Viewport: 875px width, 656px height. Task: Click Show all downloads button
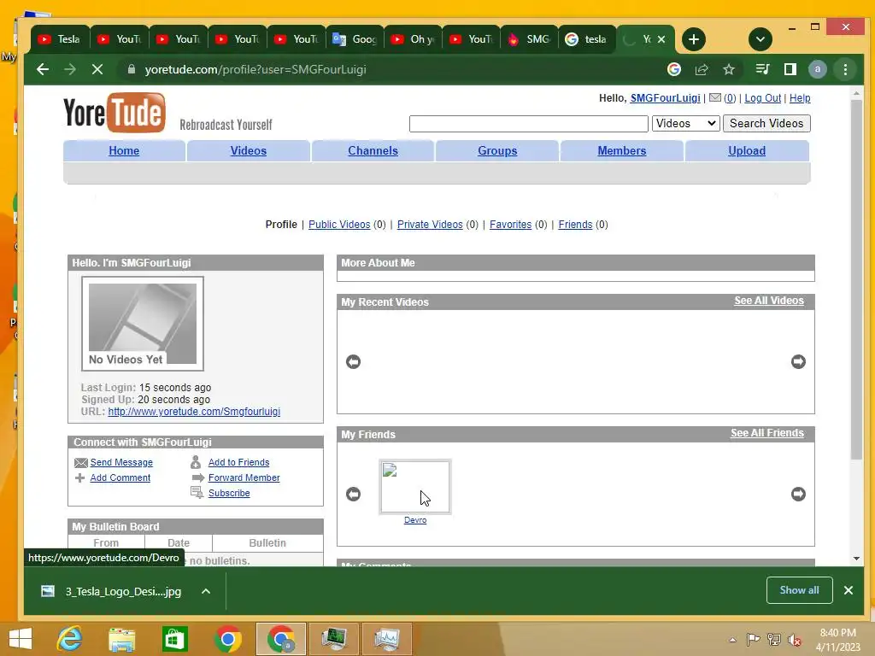tap(799, 590)
